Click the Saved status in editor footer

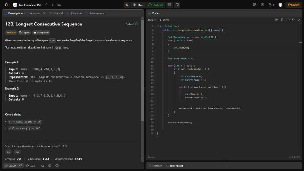[x=151, y=157]
